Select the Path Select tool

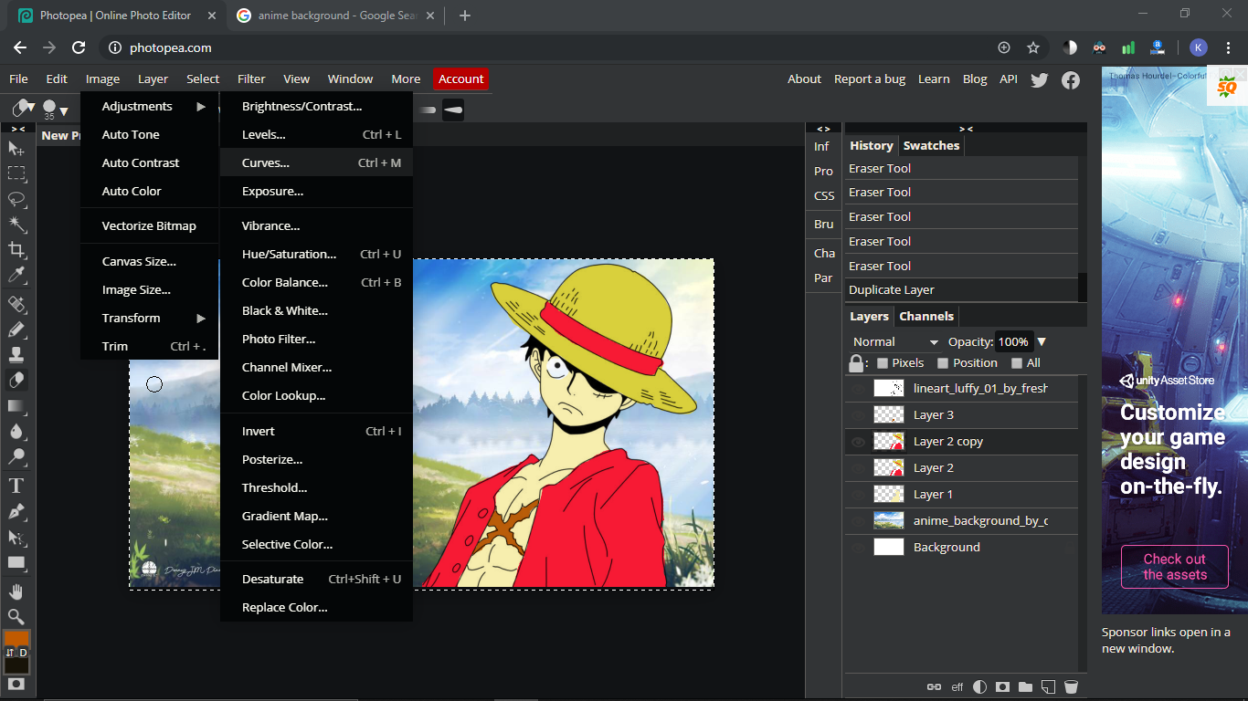point(16,538)
